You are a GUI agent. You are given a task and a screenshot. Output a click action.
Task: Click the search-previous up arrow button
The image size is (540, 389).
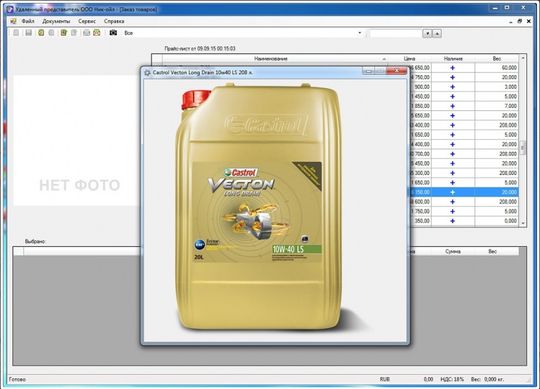[437, 33]
